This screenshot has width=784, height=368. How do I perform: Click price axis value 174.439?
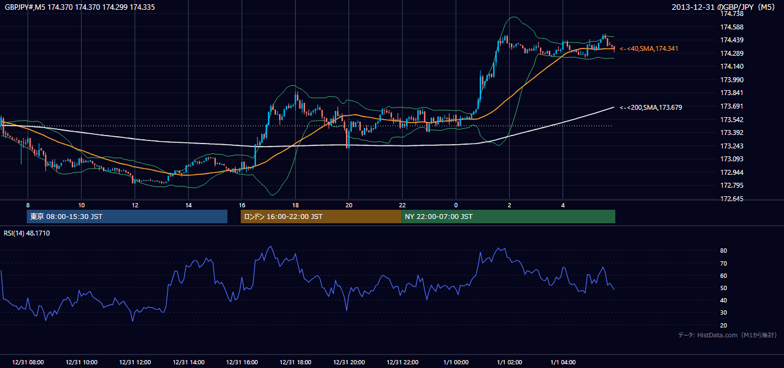click(x=732, y=40)
